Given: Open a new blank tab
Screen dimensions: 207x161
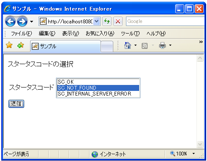Looking at the screenshot, I should [x=107, y=47].
